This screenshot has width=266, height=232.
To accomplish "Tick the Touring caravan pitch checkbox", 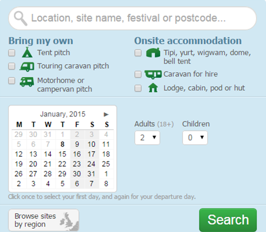I will (12, 66).
